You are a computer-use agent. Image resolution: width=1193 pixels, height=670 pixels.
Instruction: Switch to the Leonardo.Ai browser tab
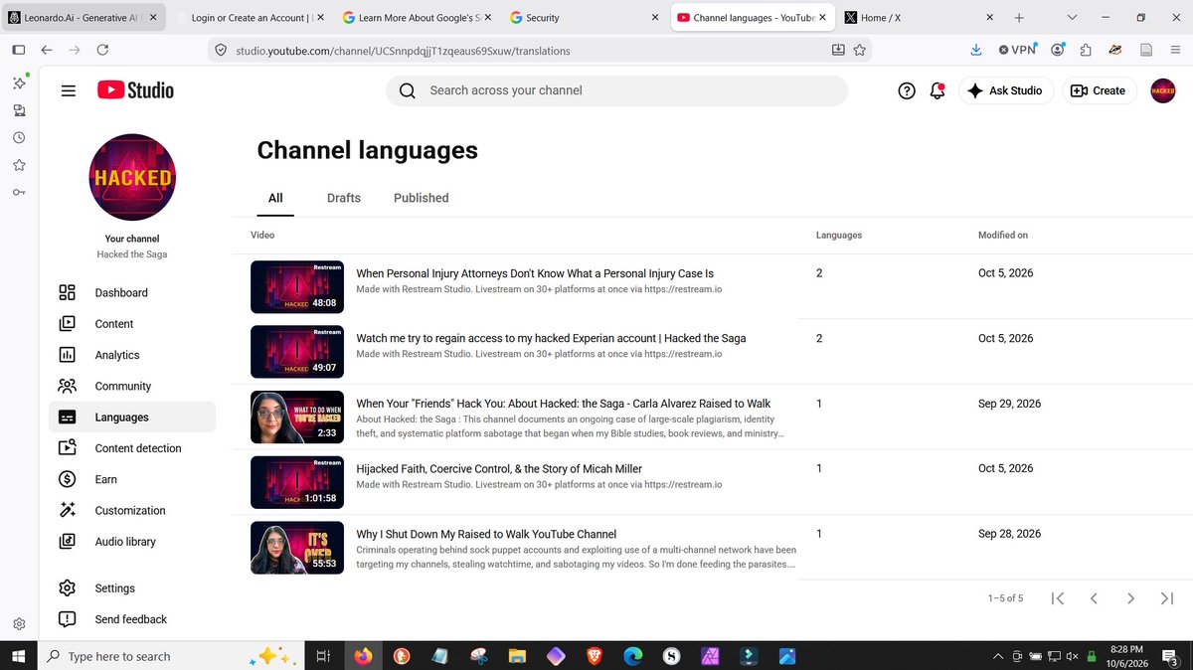pyautogui.click(x=83, y=18)
